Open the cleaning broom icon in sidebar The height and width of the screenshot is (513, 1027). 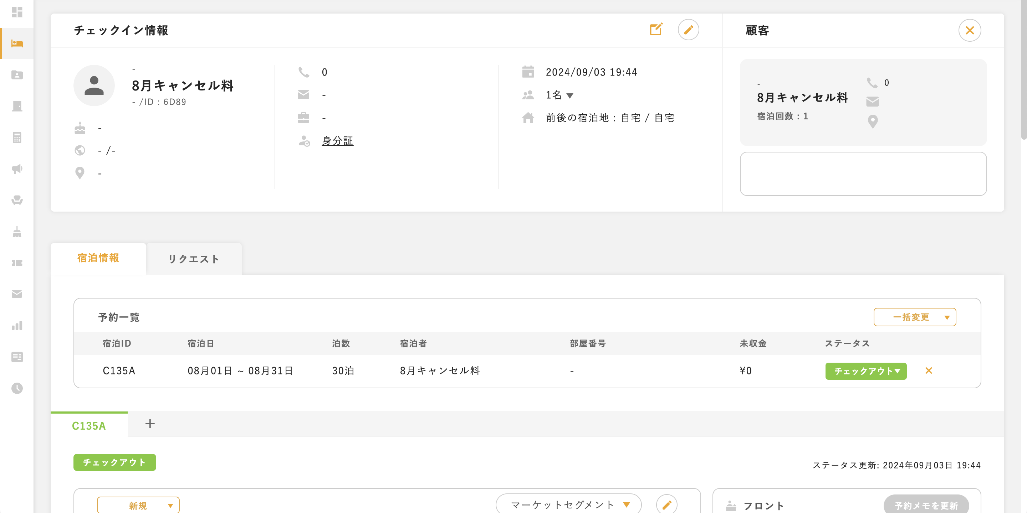click(17, 232)
